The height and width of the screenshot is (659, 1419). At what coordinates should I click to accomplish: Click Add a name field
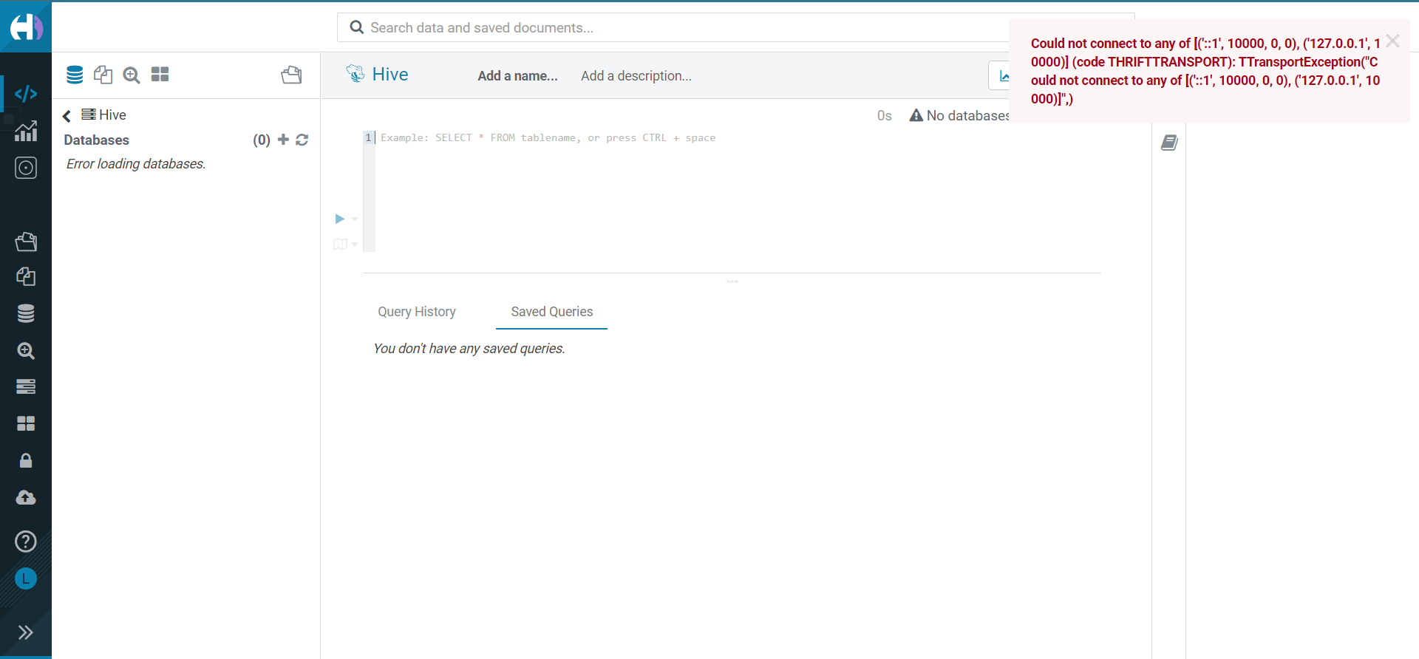pyautogui.click(x=517, y=75)
